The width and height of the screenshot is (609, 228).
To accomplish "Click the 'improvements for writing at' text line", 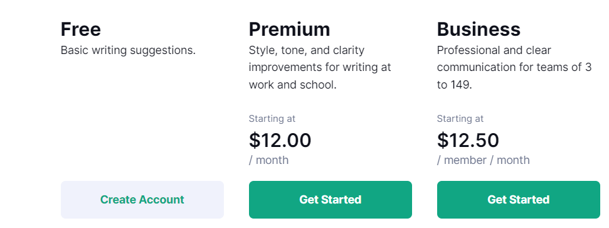I will tap(320, 67).
